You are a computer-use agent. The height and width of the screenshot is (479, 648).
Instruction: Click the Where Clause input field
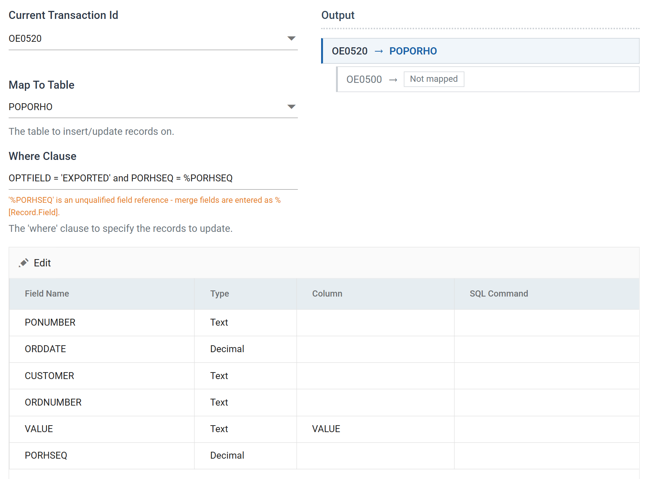tap(153, 178)
